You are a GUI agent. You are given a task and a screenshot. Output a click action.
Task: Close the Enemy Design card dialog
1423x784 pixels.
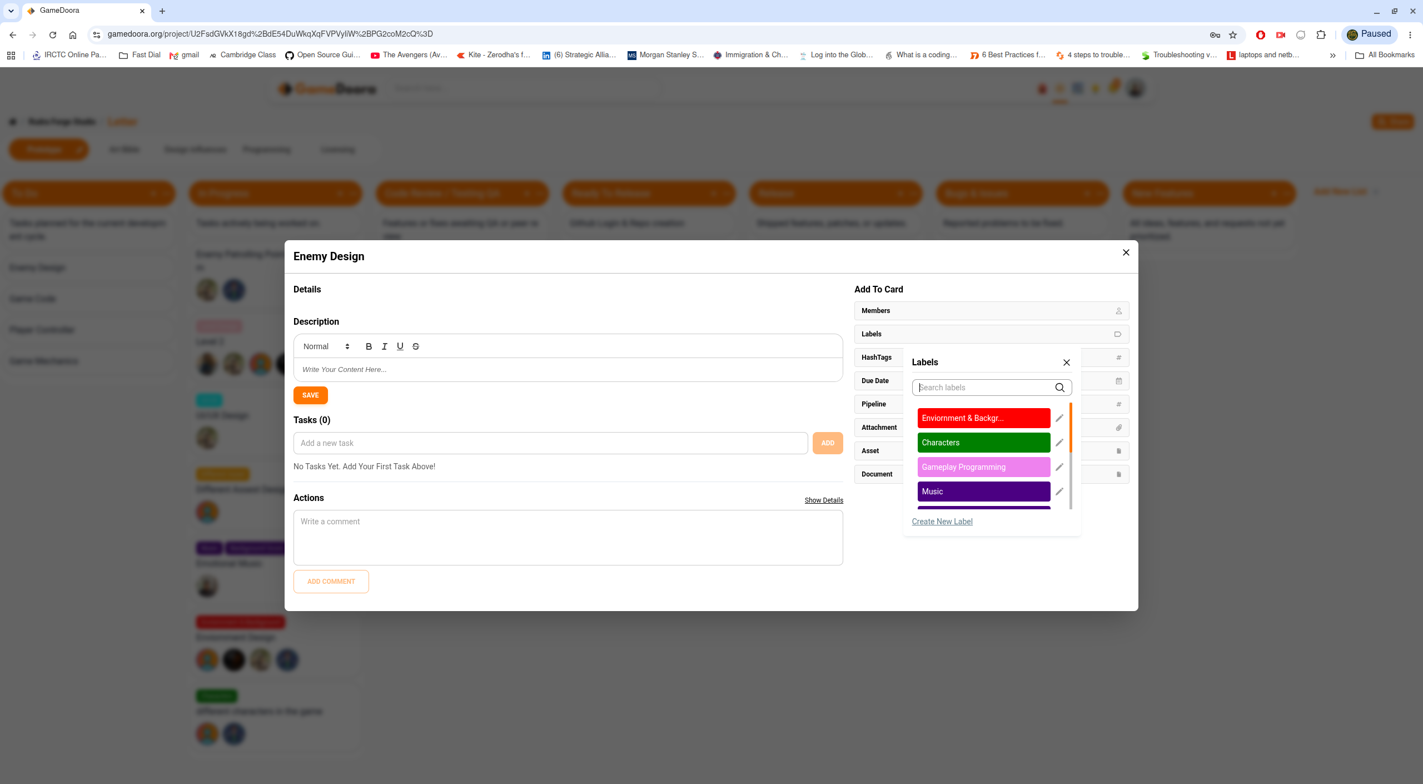1126,252
